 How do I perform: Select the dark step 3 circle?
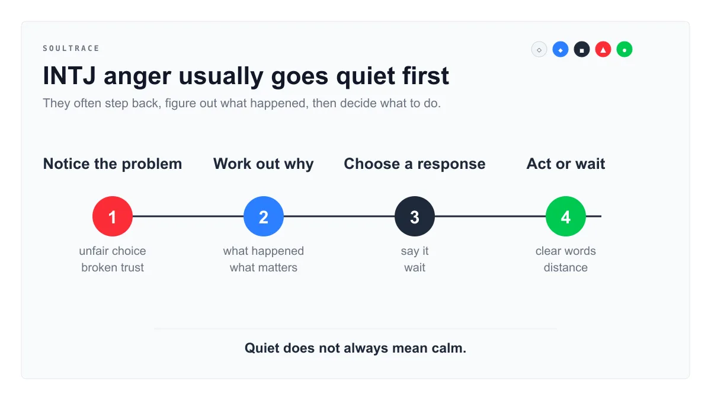(415, 216)
